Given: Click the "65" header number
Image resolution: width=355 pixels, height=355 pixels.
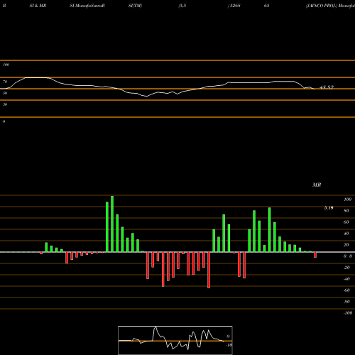Looking at the screenshot, I should (x=266, y=6).
